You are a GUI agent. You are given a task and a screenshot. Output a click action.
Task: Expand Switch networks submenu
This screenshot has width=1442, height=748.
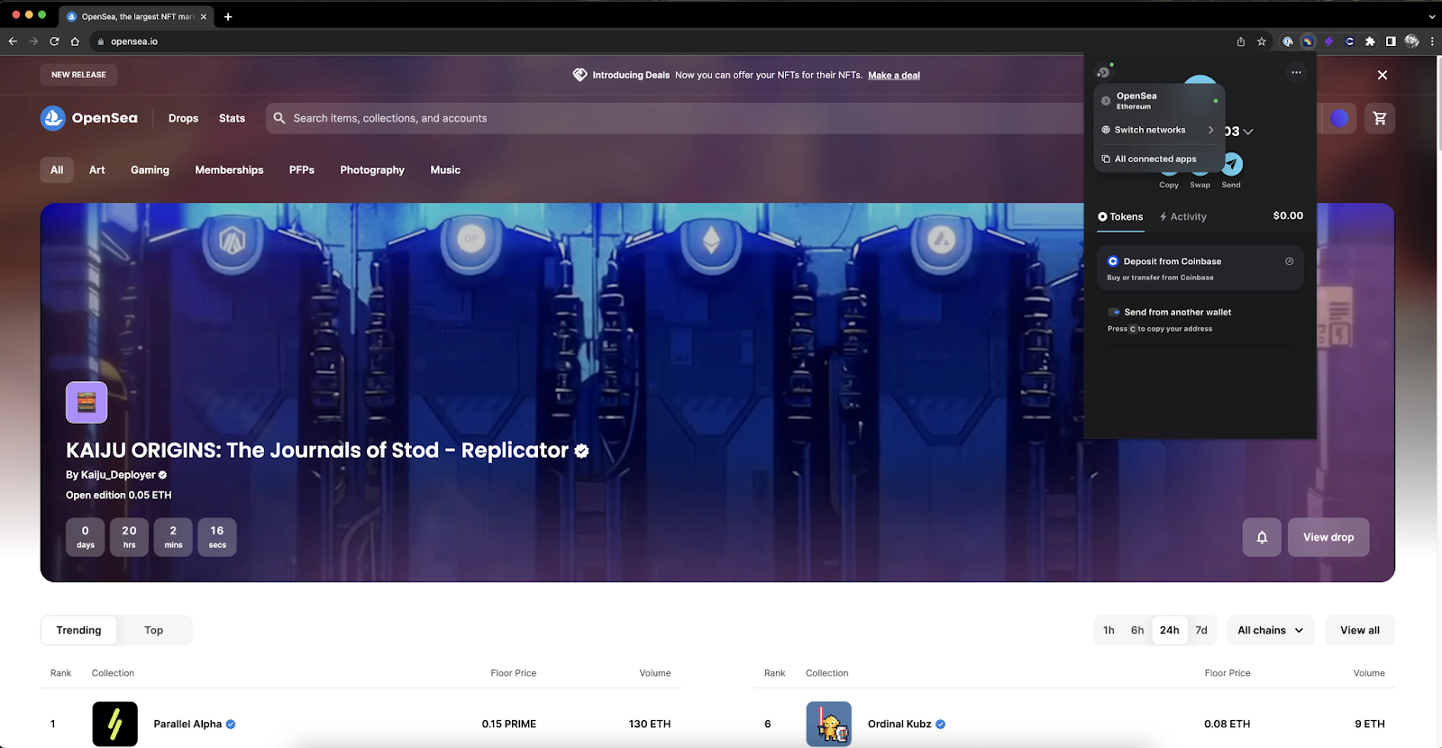click(1160, 130)
